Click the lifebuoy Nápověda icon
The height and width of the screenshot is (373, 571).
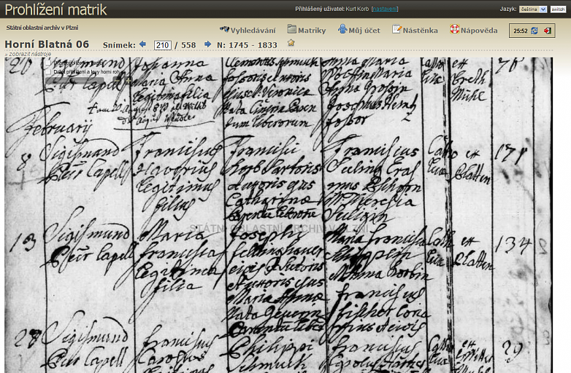pos(454,30)
